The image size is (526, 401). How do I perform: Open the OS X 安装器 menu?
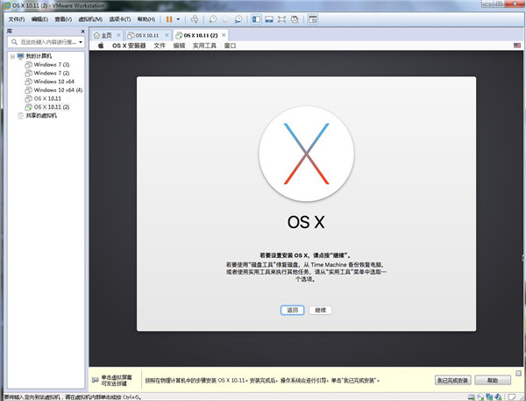[x=129, y=46]
